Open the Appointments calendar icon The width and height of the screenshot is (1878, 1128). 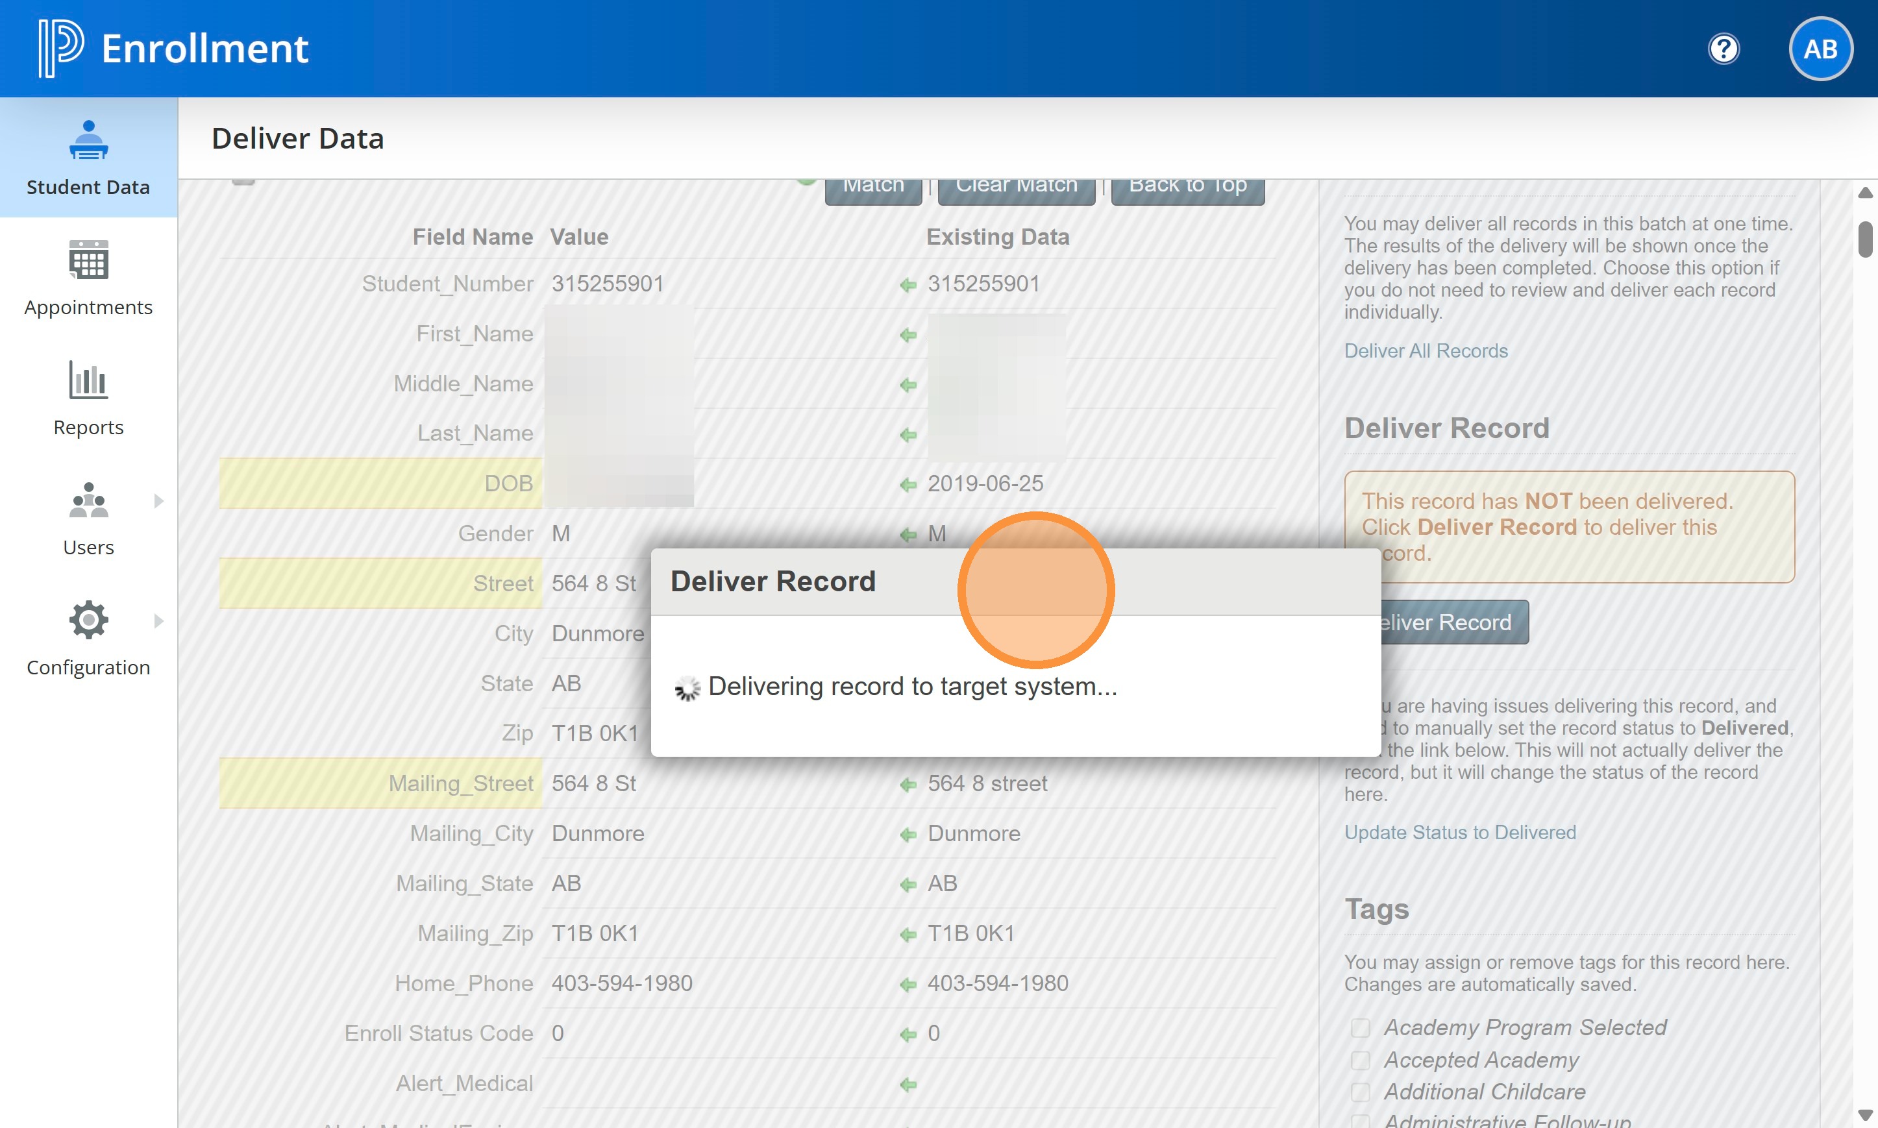pos(88,261)
